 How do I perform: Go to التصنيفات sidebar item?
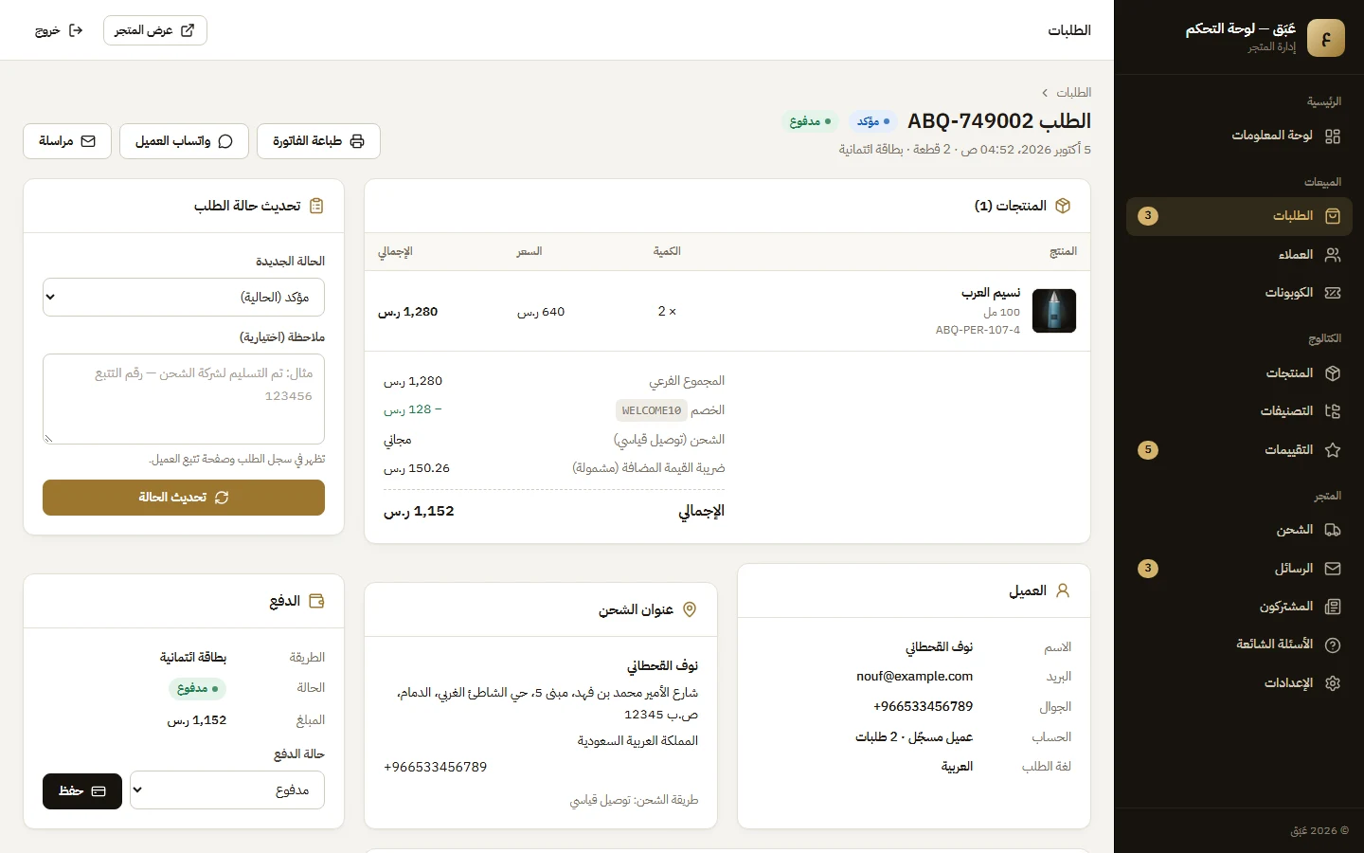[1239, 411]
